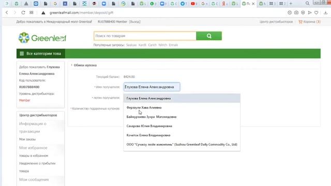This screenshot has height=186, width=331.
Task: Switch to the Google tab with colored G
Action: click(x=55, y=4)
